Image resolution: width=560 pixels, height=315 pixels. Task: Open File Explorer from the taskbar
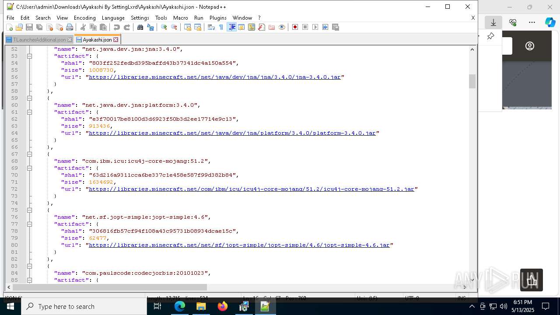tap(201, 306)
